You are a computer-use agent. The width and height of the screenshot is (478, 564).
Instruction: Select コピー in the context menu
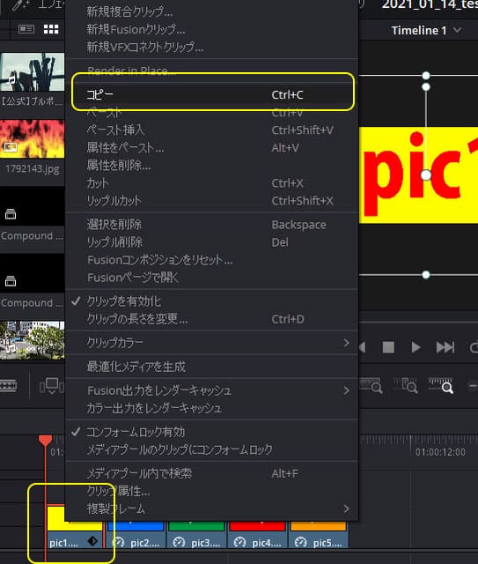point(212,94)
